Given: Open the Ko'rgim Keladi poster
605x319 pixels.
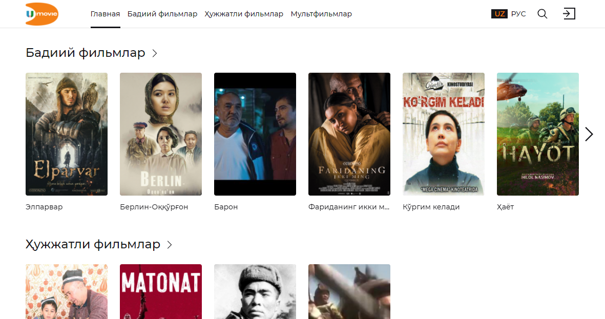Looking at the screenshot, I should (x=444, y=134).
